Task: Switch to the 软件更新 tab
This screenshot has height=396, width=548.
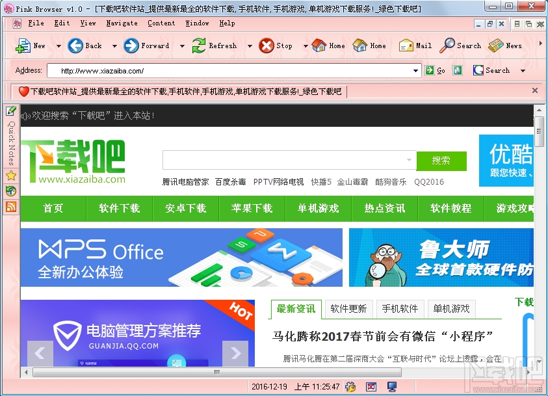Action: [x=348, y=309]
